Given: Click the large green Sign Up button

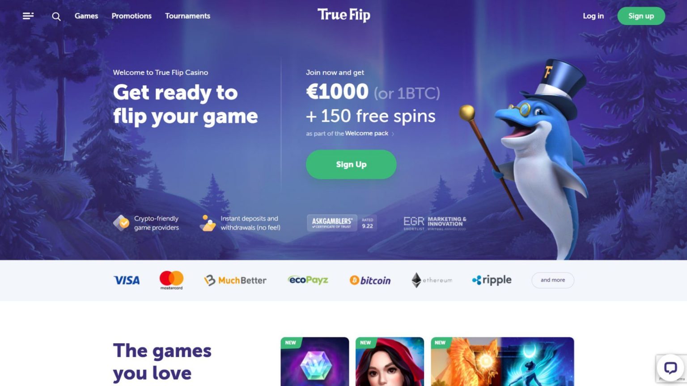Looking at the screenshot, I should (351, 164).
